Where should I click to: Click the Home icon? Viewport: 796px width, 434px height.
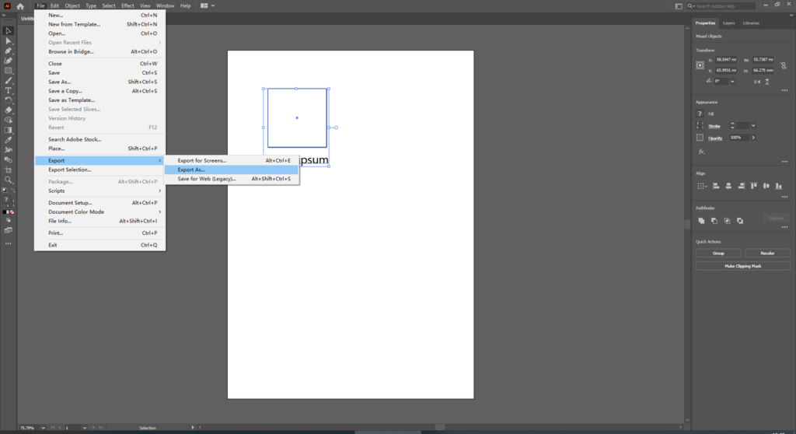pyautogui.click(x=20, y=6)
